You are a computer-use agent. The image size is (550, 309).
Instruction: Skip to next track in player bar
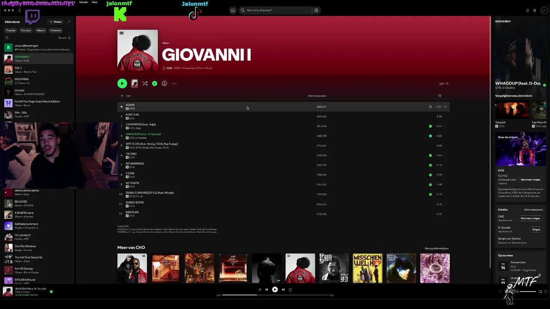[283, 290]
